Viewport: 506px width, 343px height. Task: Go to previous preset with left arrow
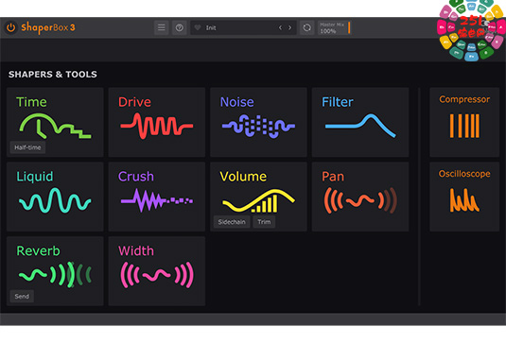pos(280,27)
